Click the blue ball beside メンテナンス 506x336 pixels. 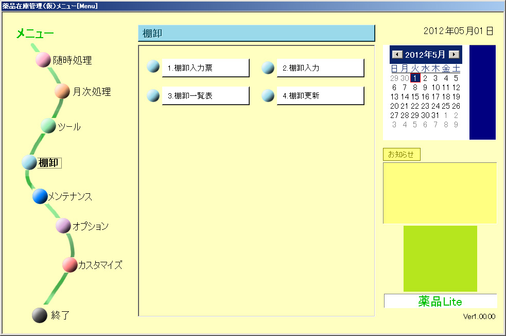(40, 196)
